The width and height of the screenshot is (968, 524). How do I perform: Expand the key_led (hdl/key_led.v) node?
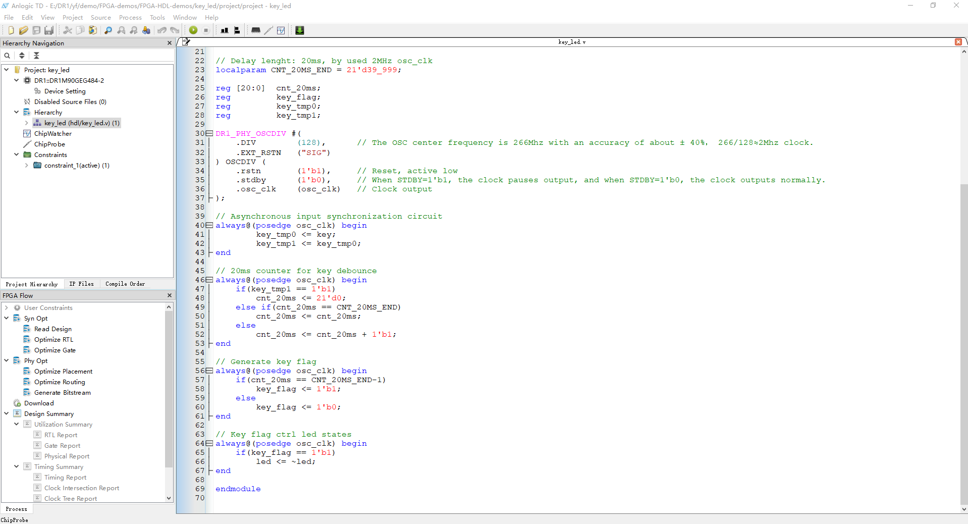(27, 123)
